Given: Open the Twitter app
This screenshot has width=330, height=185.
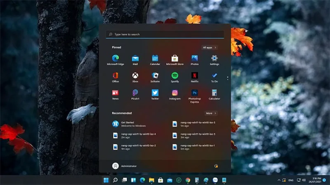Looking at the screenshot, I should click(x=155, y=95).
